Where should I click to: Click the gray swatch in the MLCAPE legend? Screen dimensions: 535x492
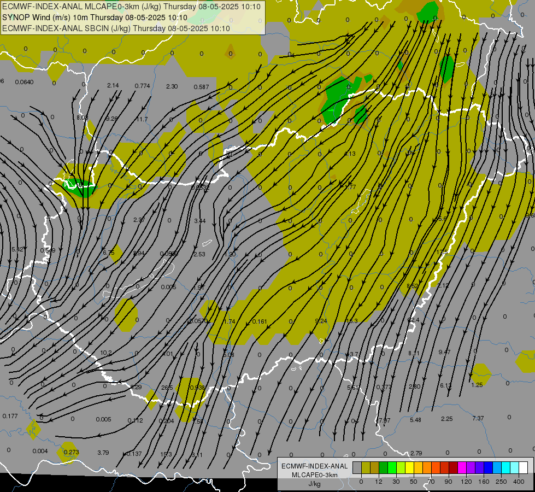tap(357, 467)
